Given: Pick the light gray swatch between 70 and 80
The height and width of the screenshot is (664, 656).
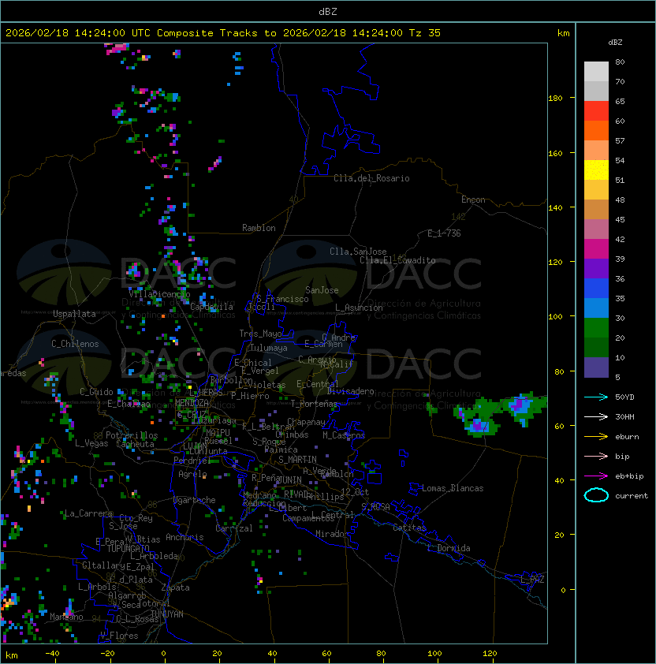Looking at the screenshot, I should (x=596, y=72).
